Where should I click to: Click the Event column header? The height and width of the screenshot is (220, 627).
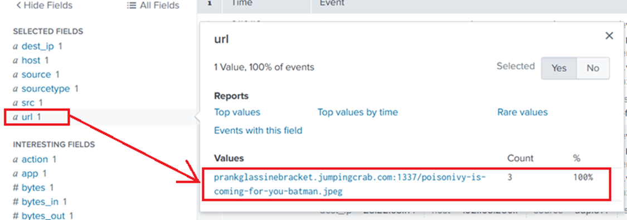[x=332, y=3]
